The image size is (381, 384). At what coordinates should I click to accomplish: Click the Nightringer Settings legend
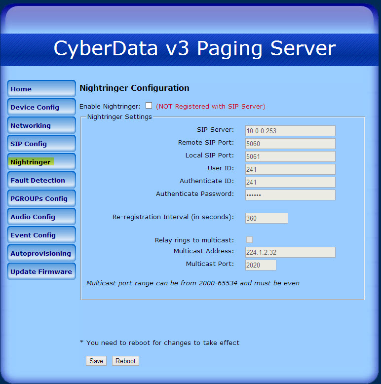119,117
